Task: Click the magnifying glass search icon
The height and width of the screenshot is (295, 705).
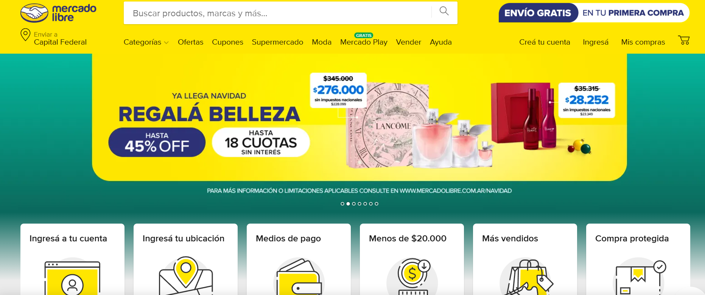Action: pyautogui.click(x=444, y=11)
